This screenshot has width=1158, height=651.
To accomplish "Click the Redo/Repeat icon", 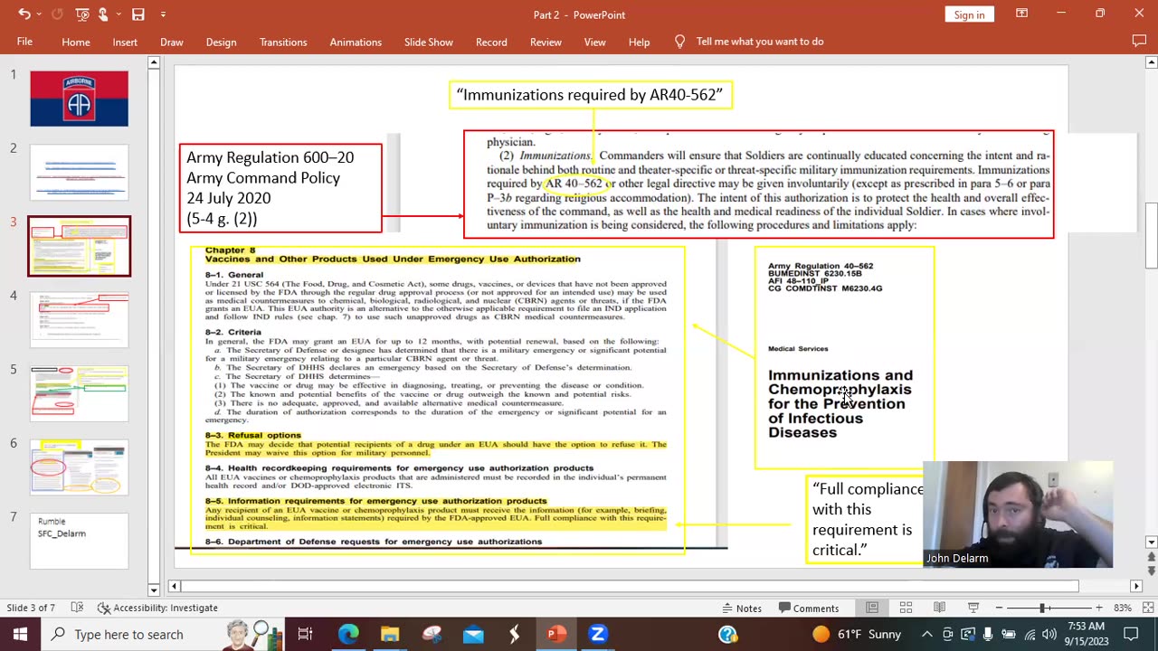I will [58, 14].
